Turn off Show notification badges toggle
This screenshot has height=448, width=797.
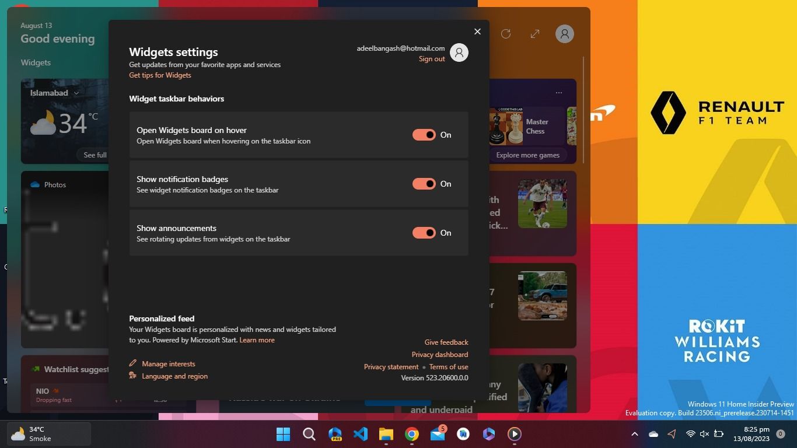click(424, 184)
